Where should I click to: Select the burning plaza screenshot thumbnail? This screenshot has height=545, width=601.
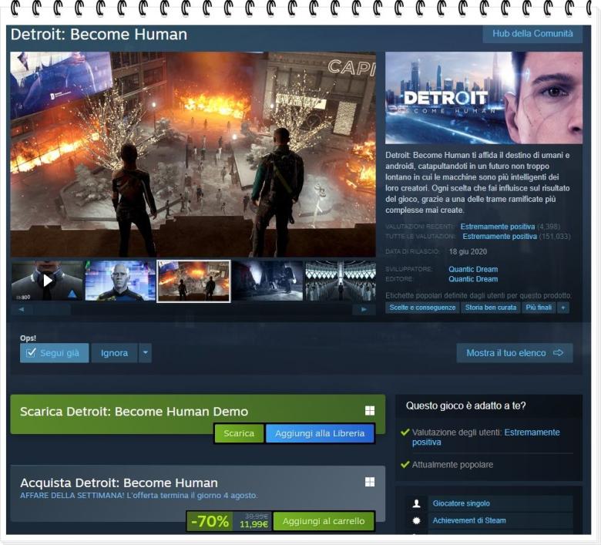click(193, 281)
